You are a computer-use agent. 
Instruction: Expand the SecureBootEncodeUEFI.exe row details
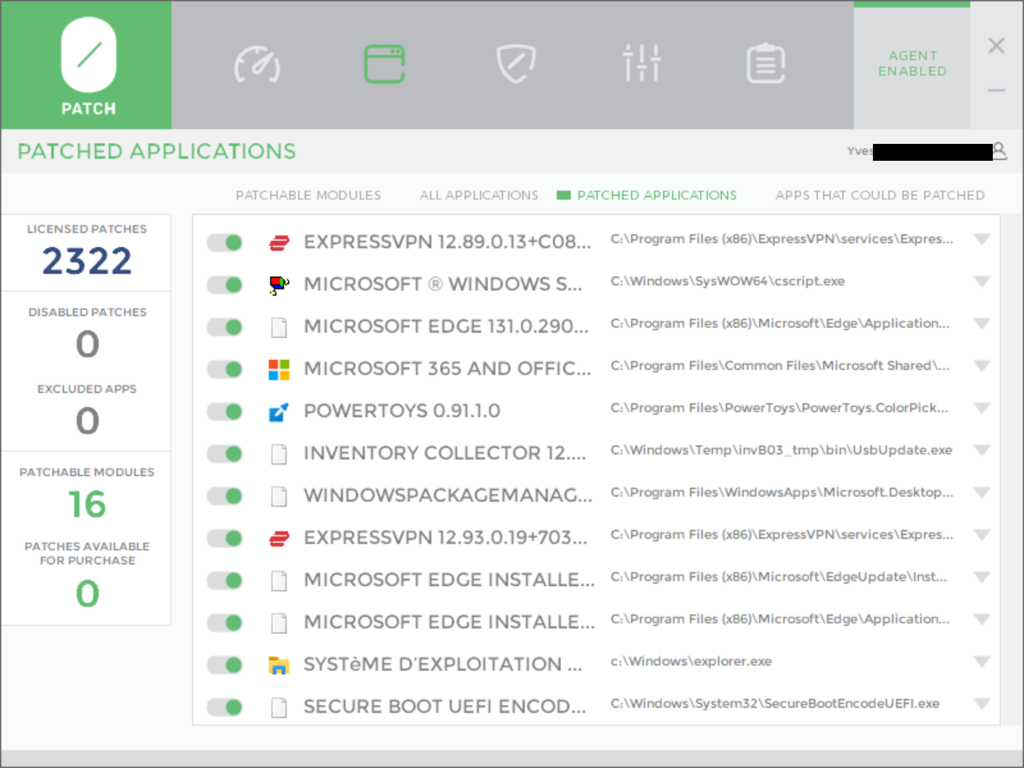(x=982, y=704)
